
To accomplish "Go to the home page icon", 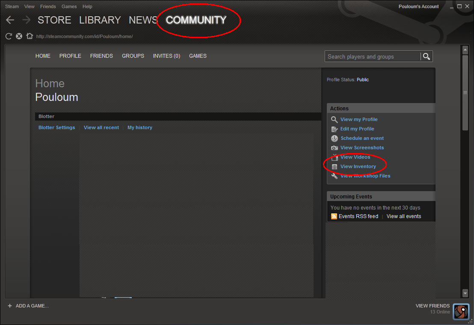I will pyautogui.click(x=30, y=36).
